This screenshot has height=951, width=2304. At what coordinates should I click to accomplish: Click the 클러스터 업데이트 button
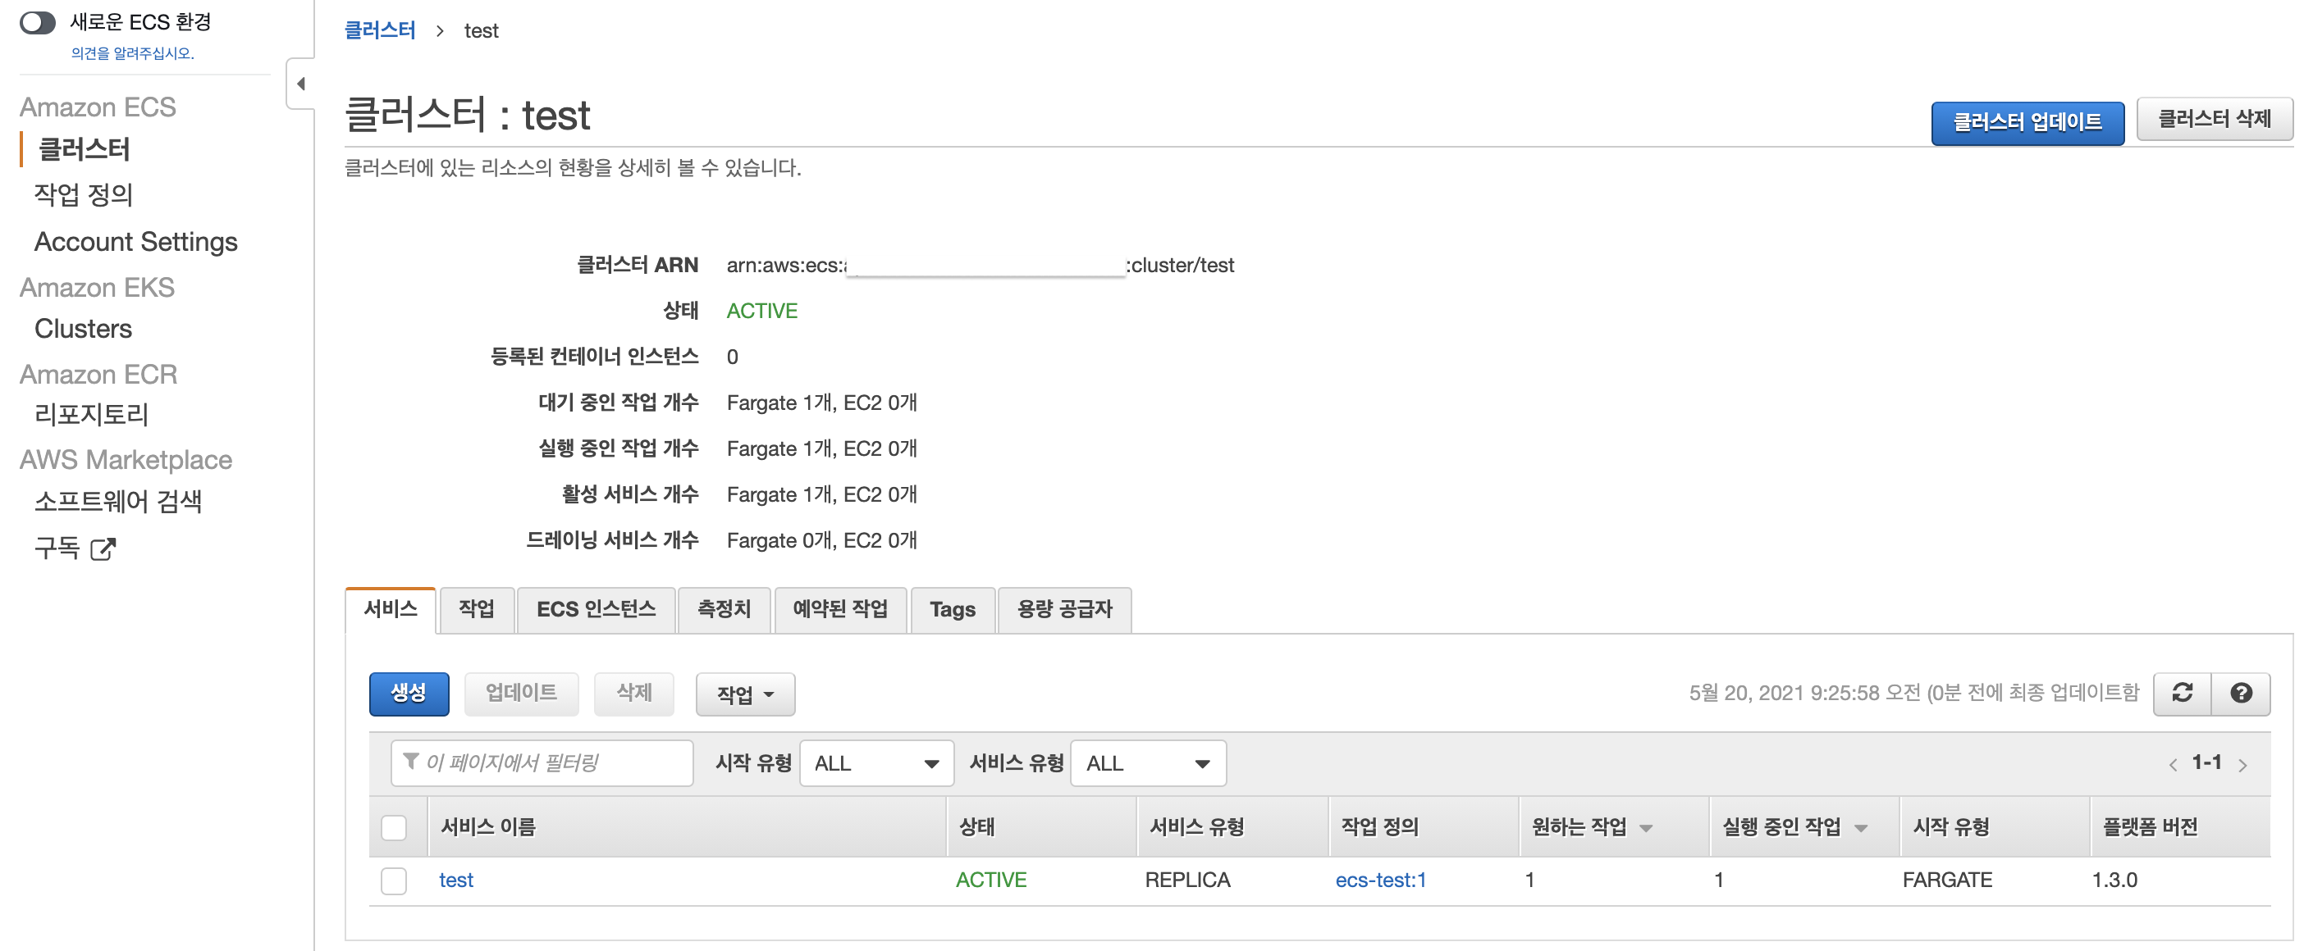(2026, 122)
